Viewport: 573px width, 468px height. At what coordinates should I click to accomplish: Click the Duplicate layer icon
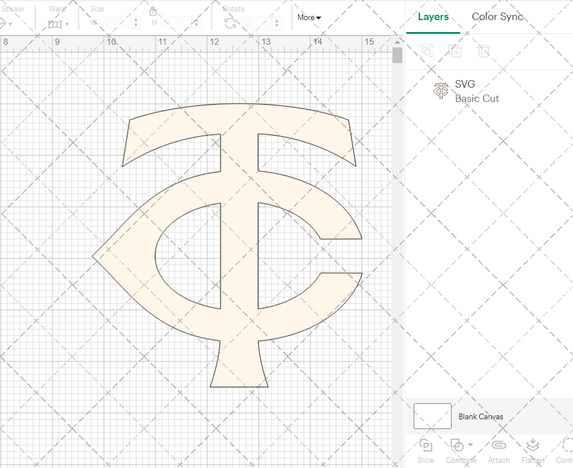tap(455, 51)
